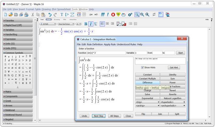Image resolution: width=215 pixels, height=127 pixels.
Task: Open the Tools menu in Maple
Action: coord(75,9)
